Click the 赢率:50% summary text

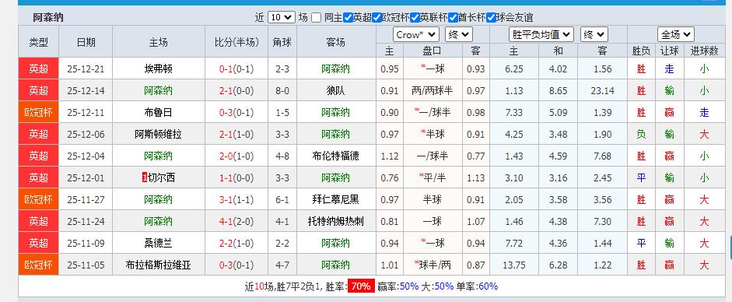tap(398, 286)
